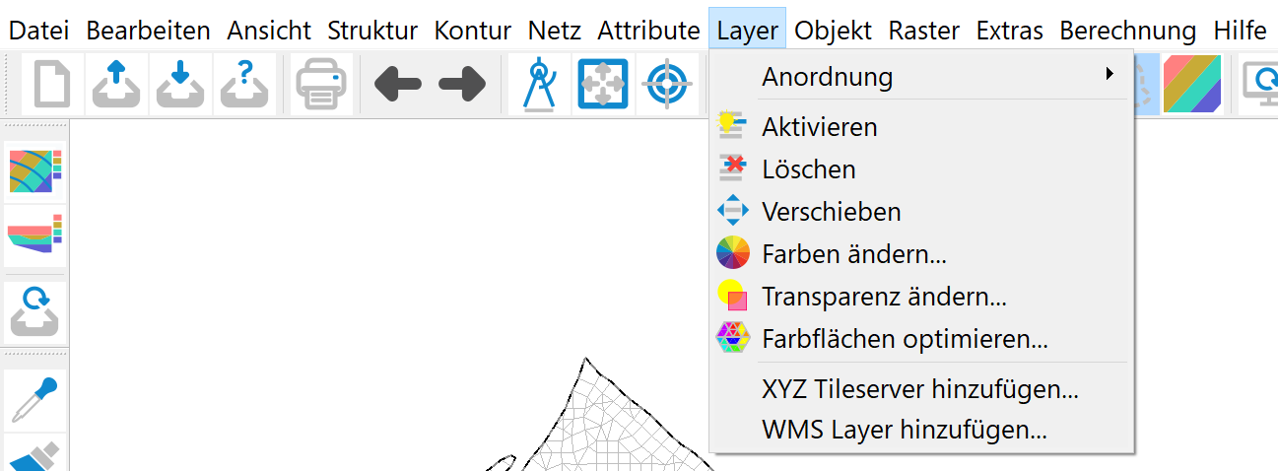Screen dimensions: 1278x471
Task: Open Transparenz ändern... dialog
Action: point(922,296)
